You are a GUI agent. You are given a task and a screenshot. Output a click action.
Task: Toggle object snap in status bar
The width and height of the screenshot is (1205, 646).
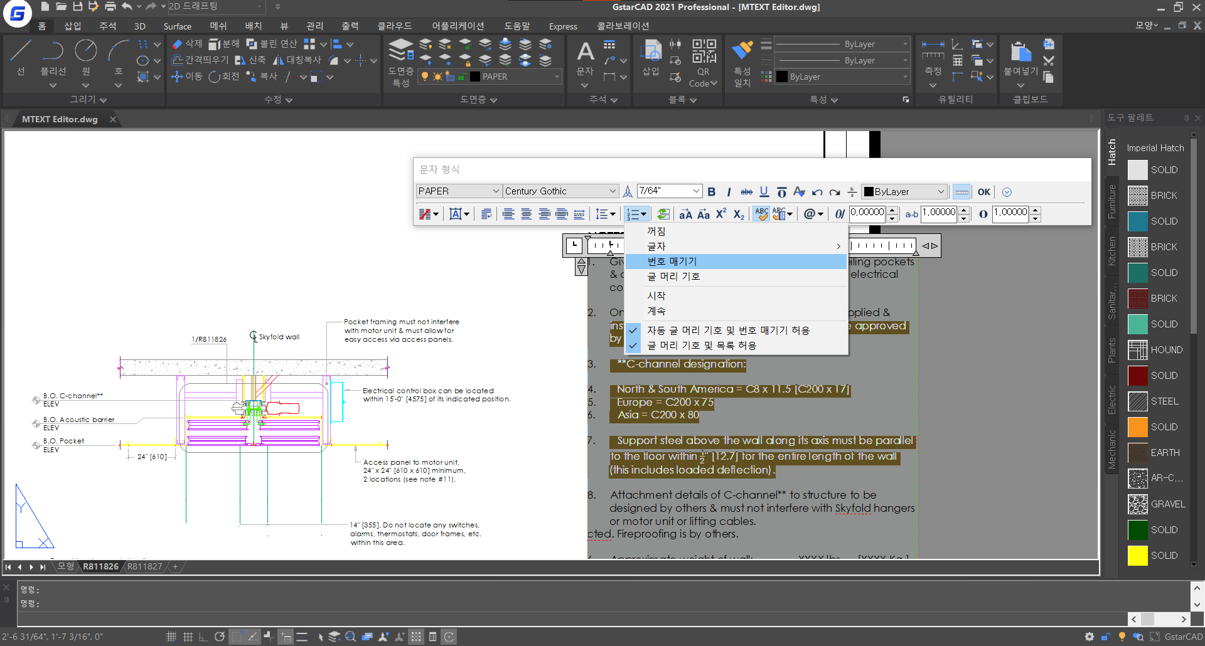(237, 637)
